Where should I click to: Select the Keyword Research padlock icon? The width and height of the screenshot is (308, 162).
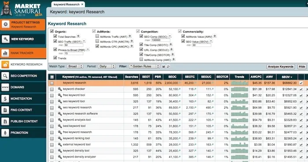5,65
